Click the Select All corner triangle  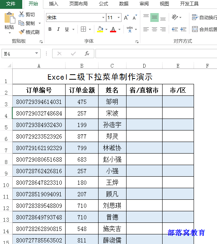[x=9, y=65]
